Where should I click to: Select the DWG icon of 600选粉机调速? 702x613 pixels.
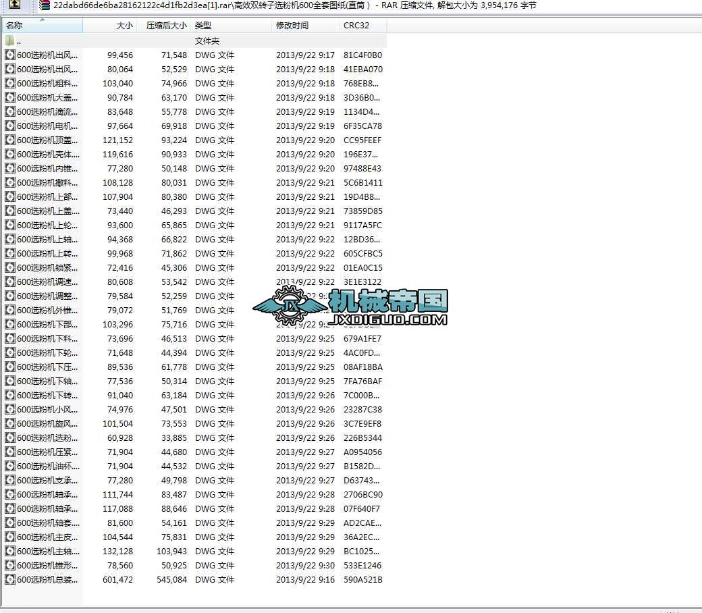tap(10, 282)
